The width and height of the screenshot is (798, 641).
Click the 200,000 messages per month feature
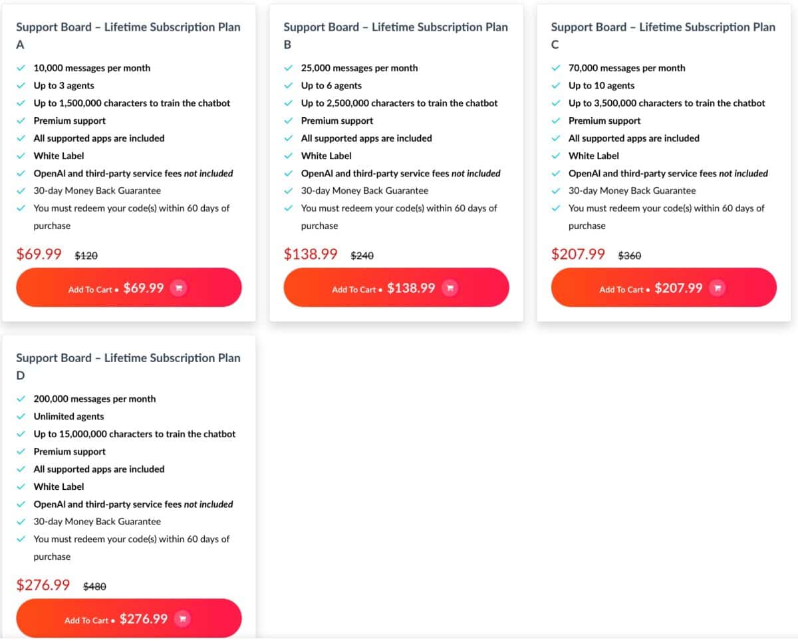(x=94, y=399)
